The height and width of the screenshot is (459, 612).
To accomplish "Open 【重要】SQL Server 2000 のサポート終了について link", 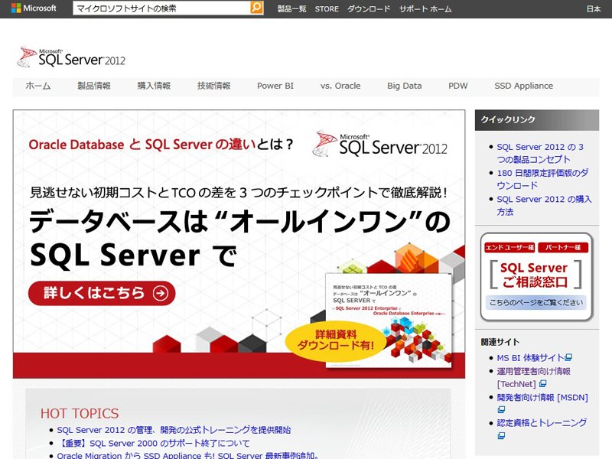I will pos(154,444).
